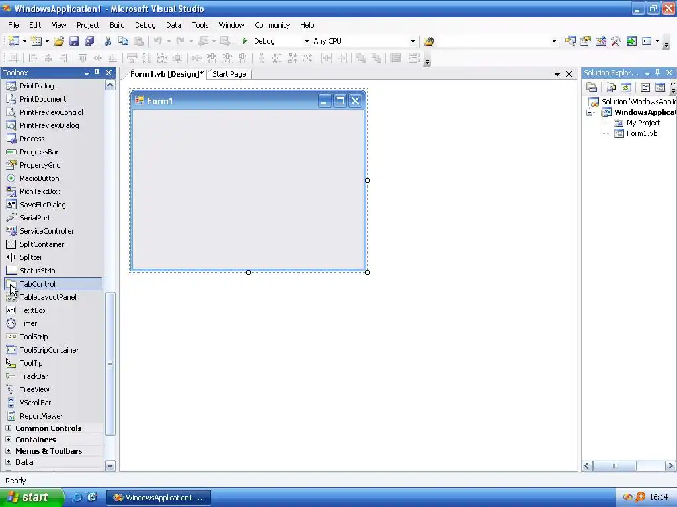Screen dimensions: 677x507
Task: Open the Toolbox hammer-and-wrench icon
Action: [616, 41]
